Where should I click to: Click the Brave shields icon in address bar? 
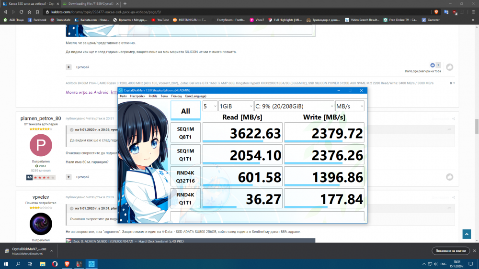click(x=436, y=12)
